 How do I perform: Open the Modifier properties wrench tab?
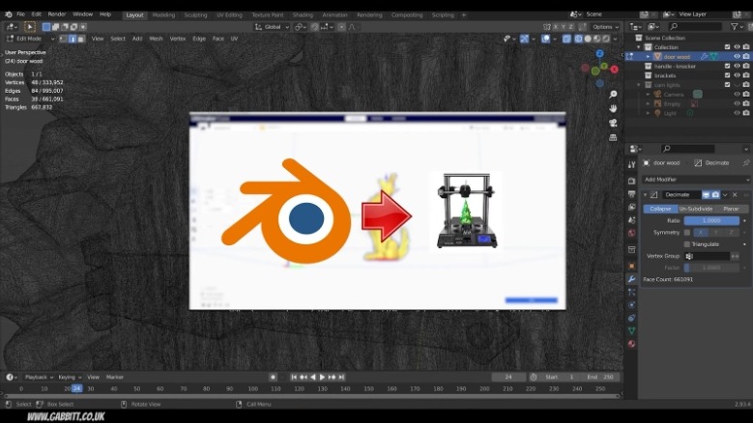[x=631, y=278]
